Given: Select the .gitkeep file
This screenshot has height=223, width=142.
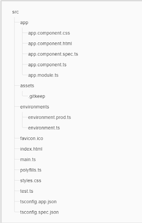Looking at the screenshot, I should tap(37, 96).
